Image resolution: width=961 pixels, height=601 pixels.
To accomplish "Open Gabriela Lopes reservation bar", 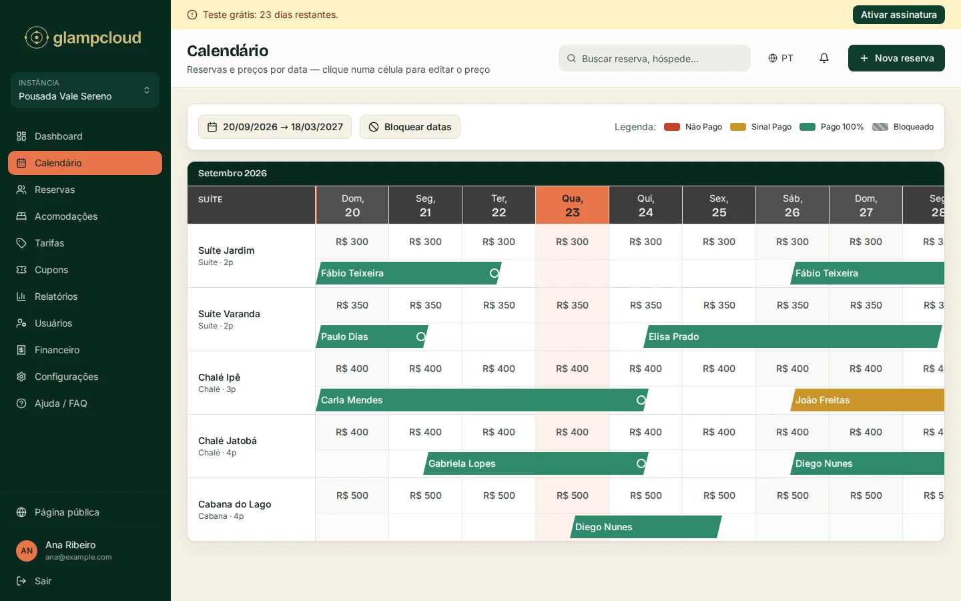I will [536, 463].
